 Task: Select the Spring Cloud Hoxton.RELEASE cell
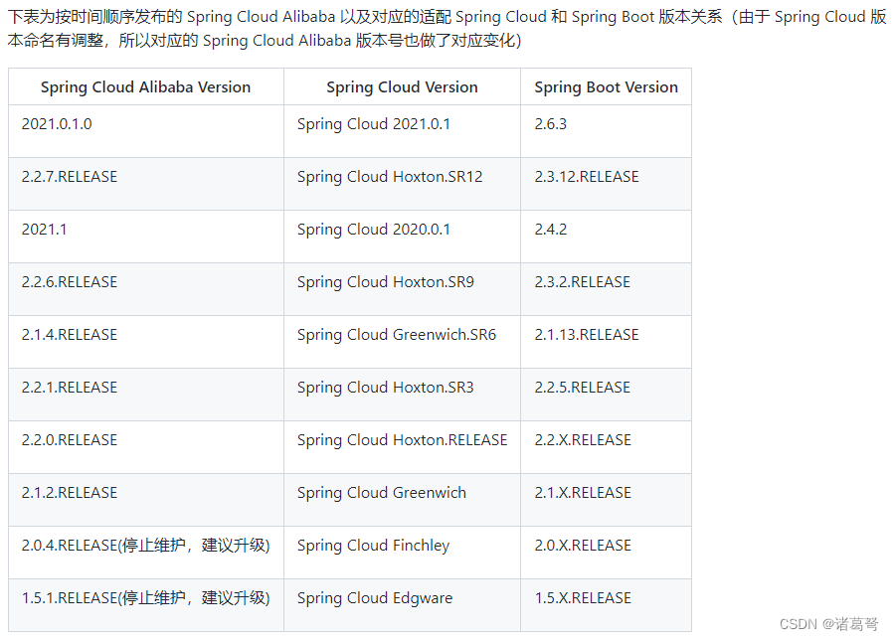(402, 447)
